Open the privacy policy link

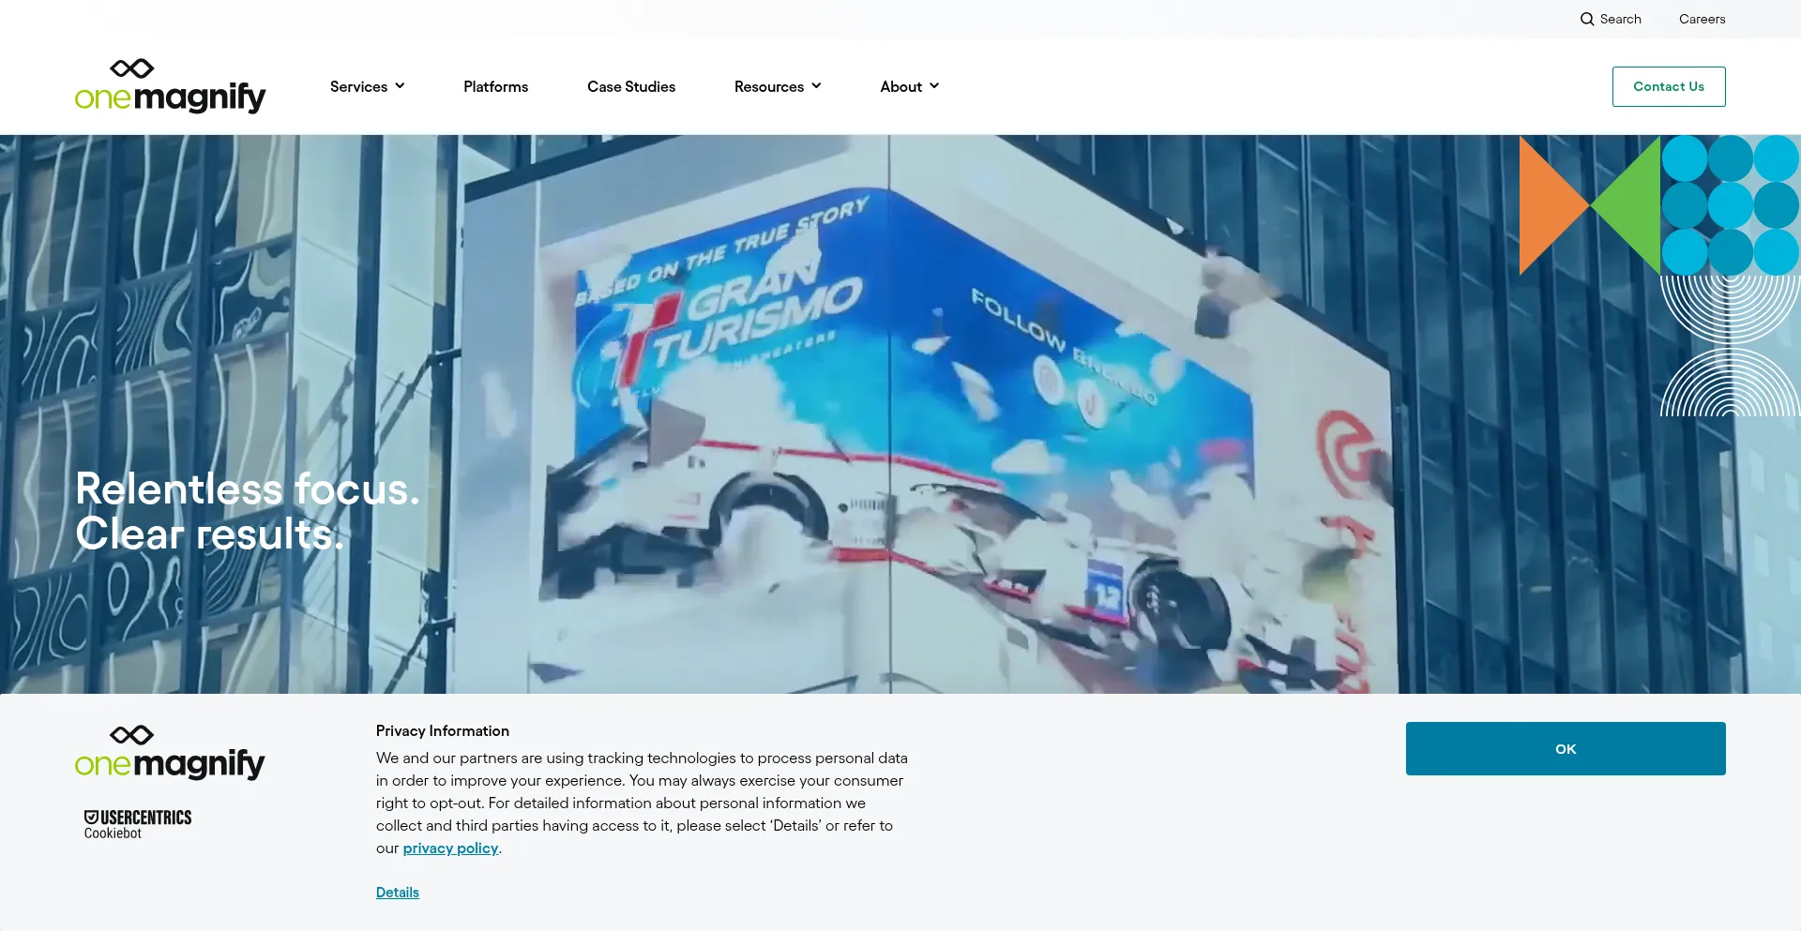coord(450,848)
